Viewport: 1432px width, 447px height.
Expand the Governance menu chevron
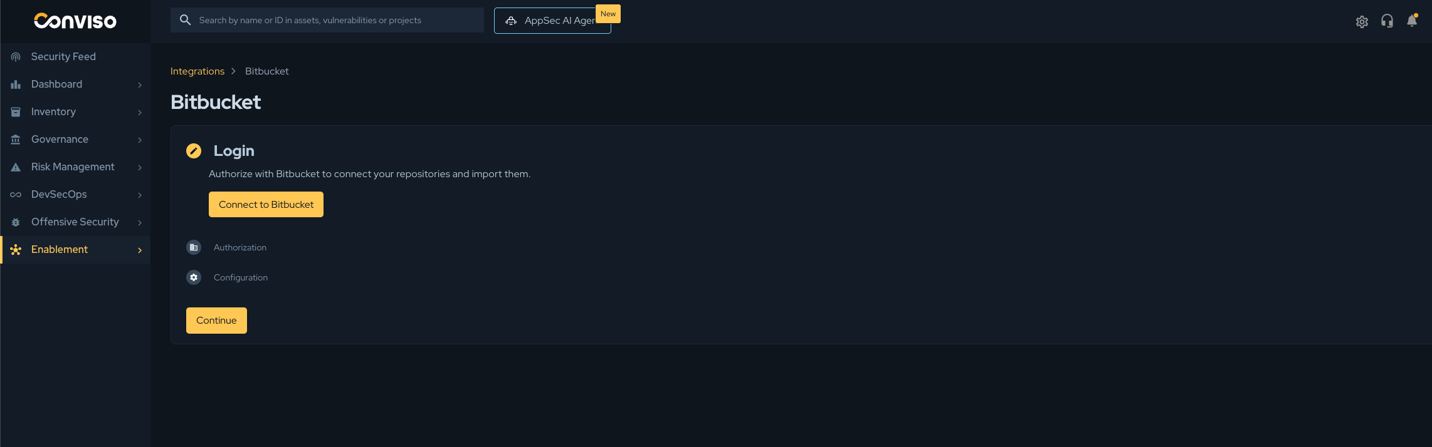click(x=140, y=140)
